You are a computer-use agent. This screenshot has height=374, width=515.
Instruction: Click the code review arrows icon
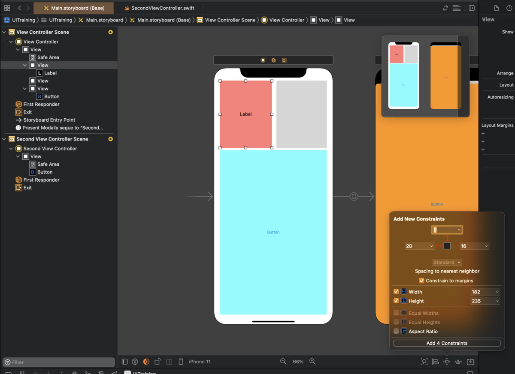445,8
